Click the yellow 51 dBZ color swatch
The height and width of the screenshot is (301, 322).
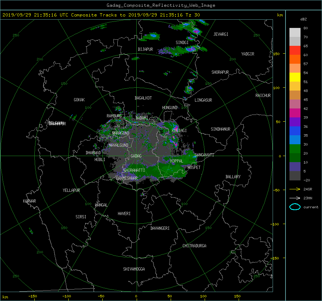point(295,77)
